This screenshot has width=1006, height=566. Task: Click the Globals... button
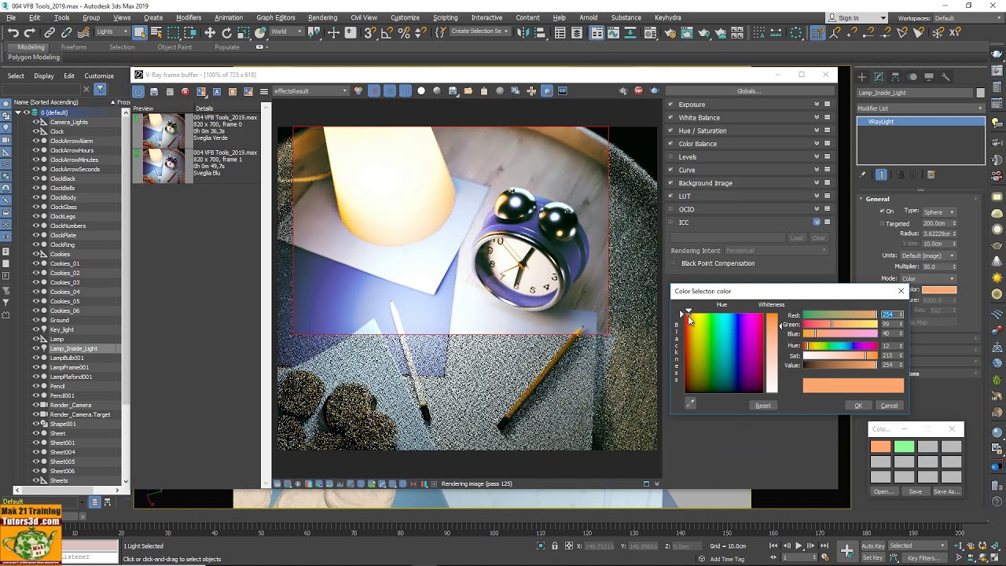(x=748, y=91)
